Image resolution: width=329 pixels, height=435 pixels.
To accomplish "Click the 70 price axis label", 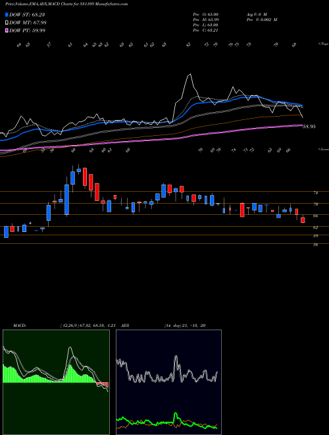I will click(x=315, y=204).
